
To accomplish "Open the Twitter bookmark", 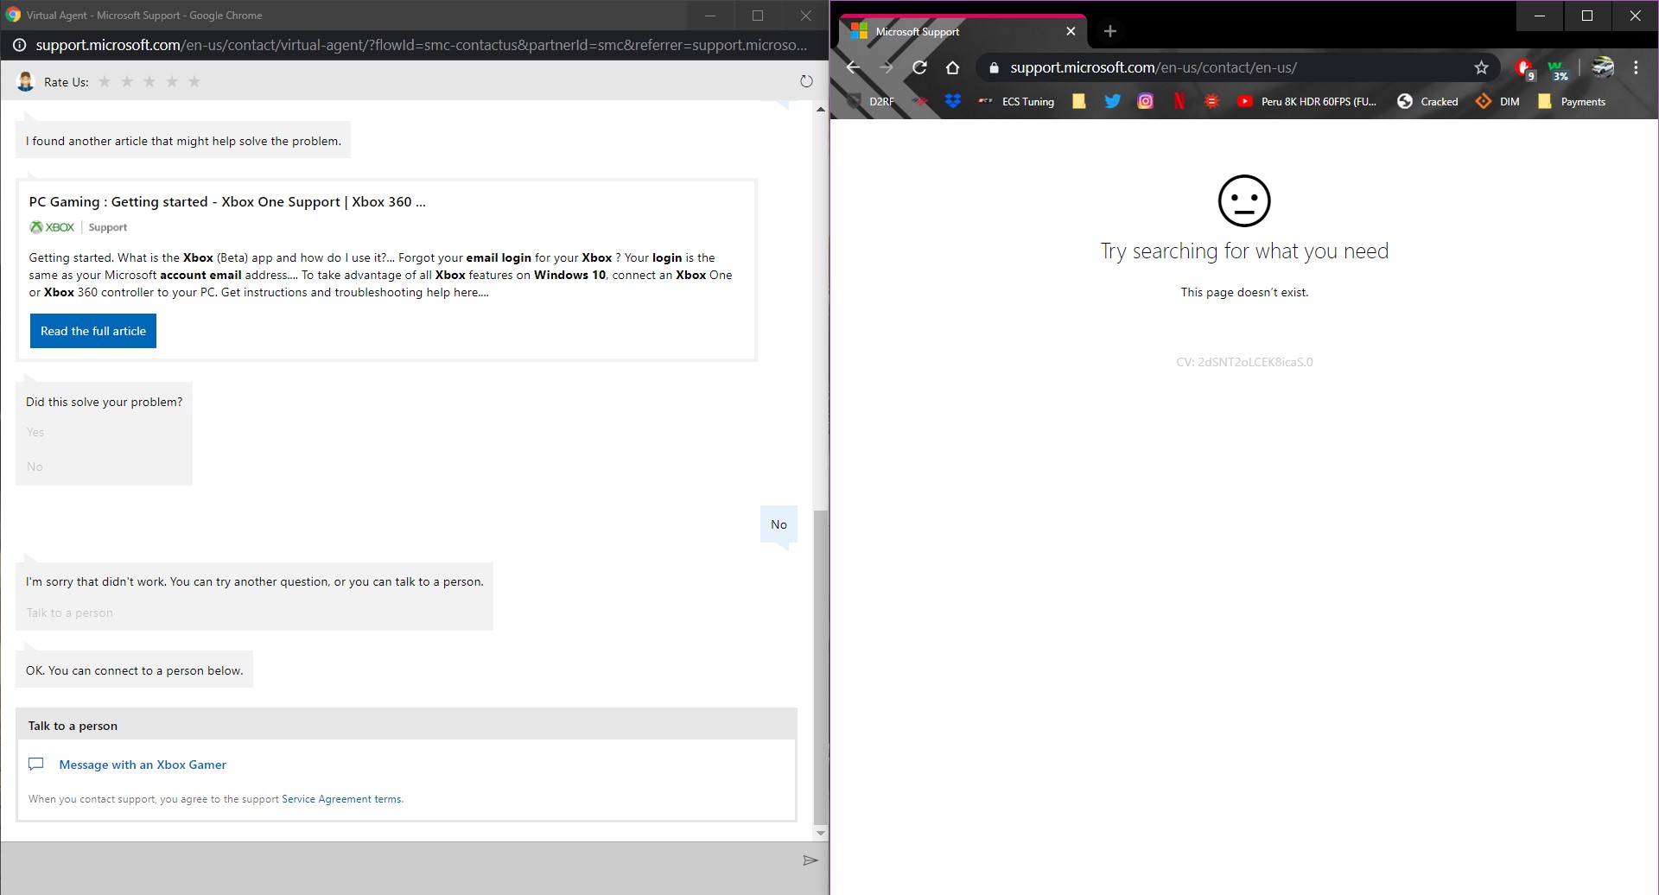I will point(1113,101).
